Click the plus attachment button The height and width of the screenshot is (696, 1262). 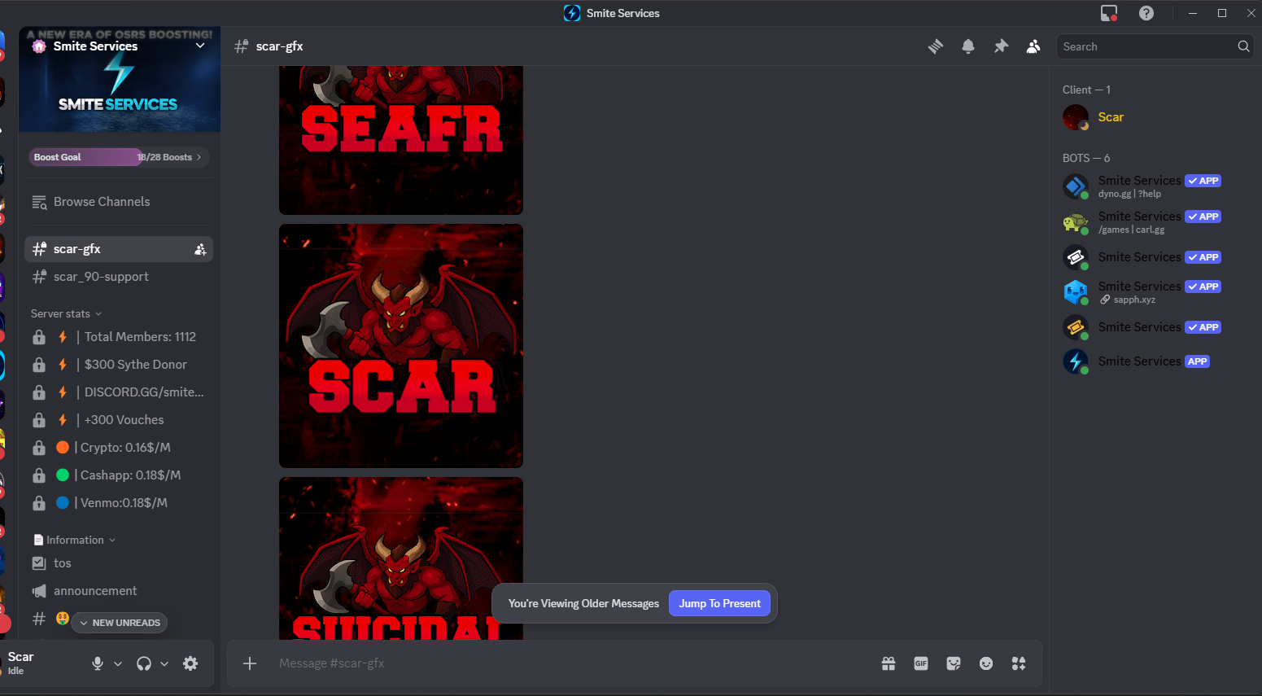(x=250, y=663)
